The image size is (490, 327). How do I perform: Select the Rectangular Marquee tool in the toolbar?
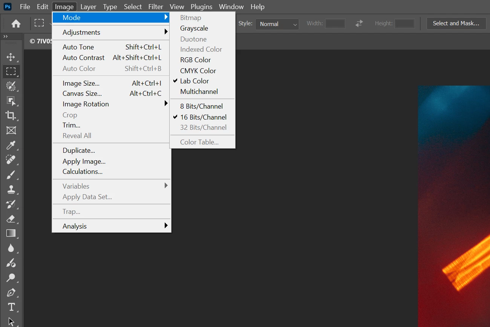tap(11, 72)
